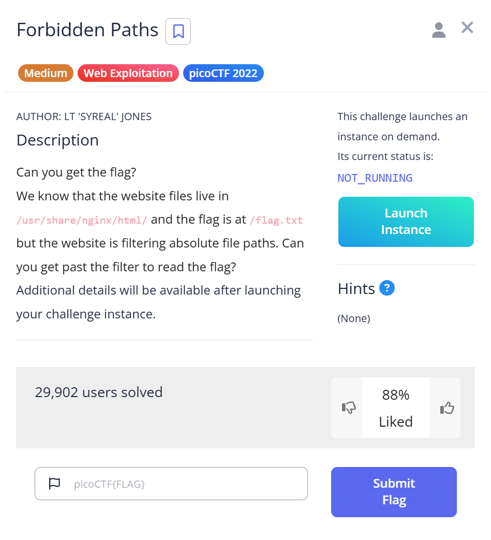491x540 pixels.
Task: Select the Web Exploitation category tag
Action: [x=128, y=74]
